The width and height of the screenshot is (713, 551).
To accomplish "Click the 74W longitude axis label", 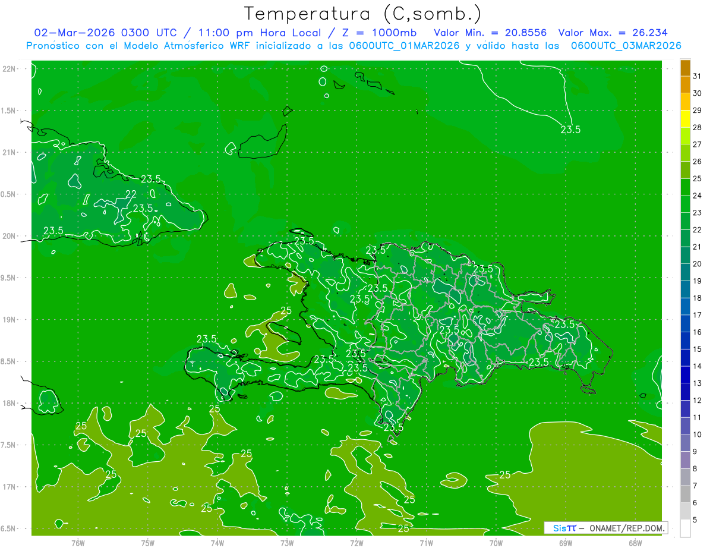I will pos(217,543).
